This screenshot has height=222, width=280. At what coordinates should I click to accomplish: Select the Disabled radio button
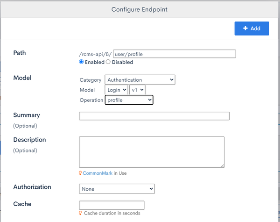tap(108, 62)
